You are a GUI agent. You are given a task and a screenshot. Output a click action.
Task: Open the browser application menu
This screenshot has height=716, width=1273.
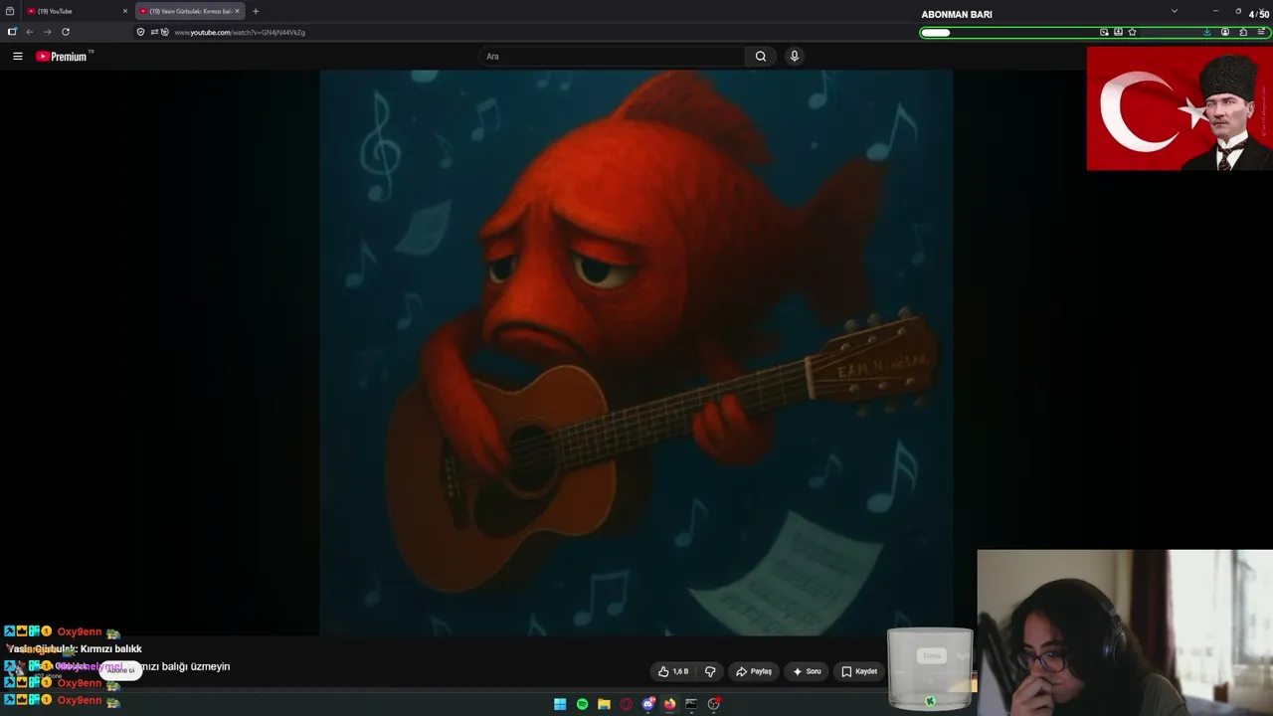click(1262, 32)
